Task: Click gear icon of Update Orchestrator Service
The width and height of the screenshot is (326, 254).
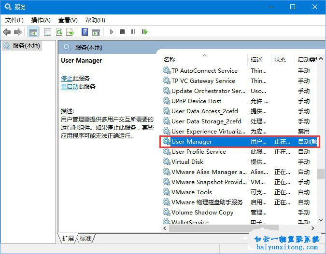Action: coord(166,91)
